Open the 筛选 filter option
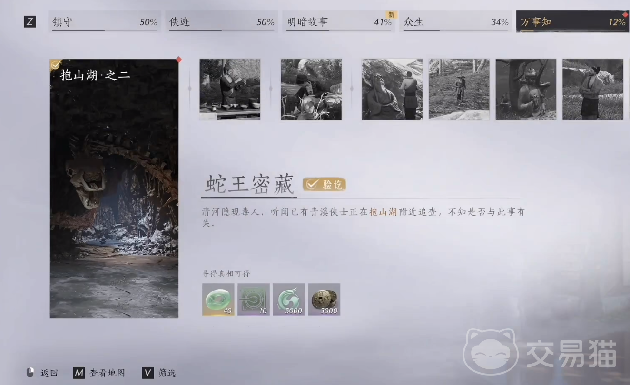Screen dimensions: 630x385 tap(167, 373)
